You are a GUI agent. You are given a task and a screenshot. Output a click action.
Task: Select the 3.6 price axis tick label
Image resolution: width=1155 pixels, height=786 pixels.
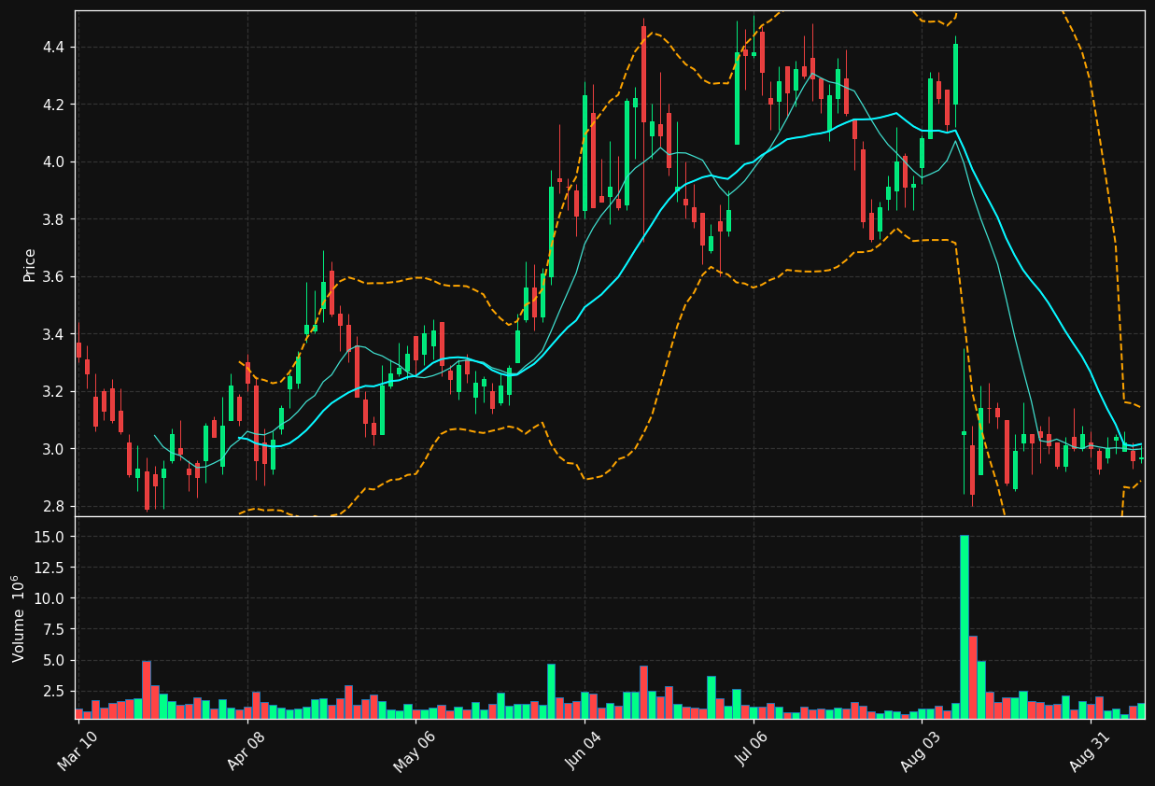56,277
